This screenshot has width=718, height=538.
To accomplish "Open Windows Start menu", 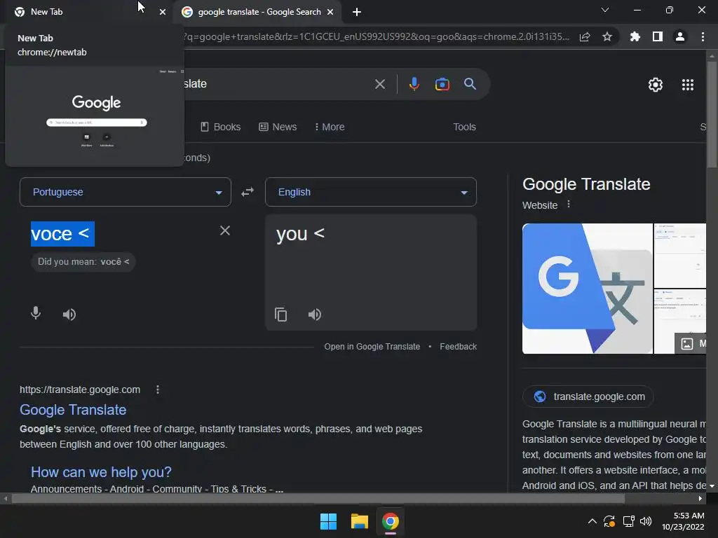I will (328, 521).
